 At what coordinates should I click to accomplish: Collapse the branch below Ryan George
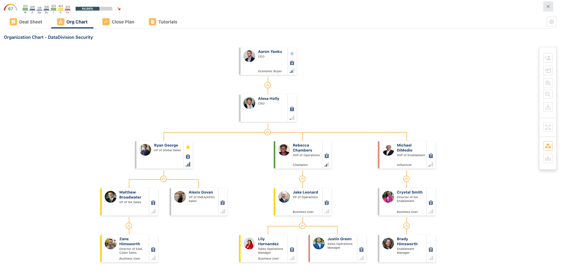coord(164,179)
